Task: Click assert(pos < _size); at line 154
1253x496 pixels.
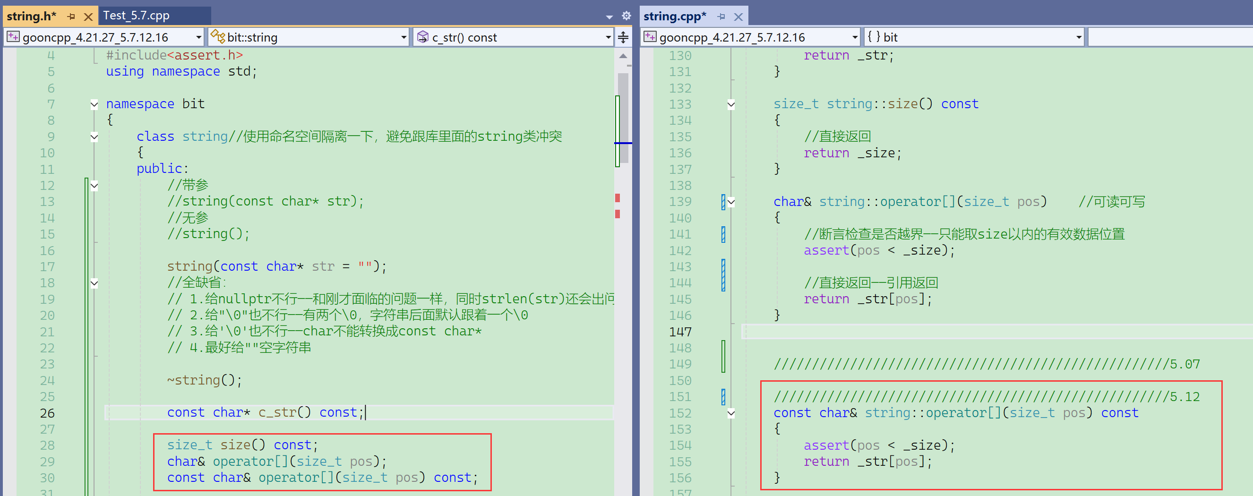Action: pos(879,445)
